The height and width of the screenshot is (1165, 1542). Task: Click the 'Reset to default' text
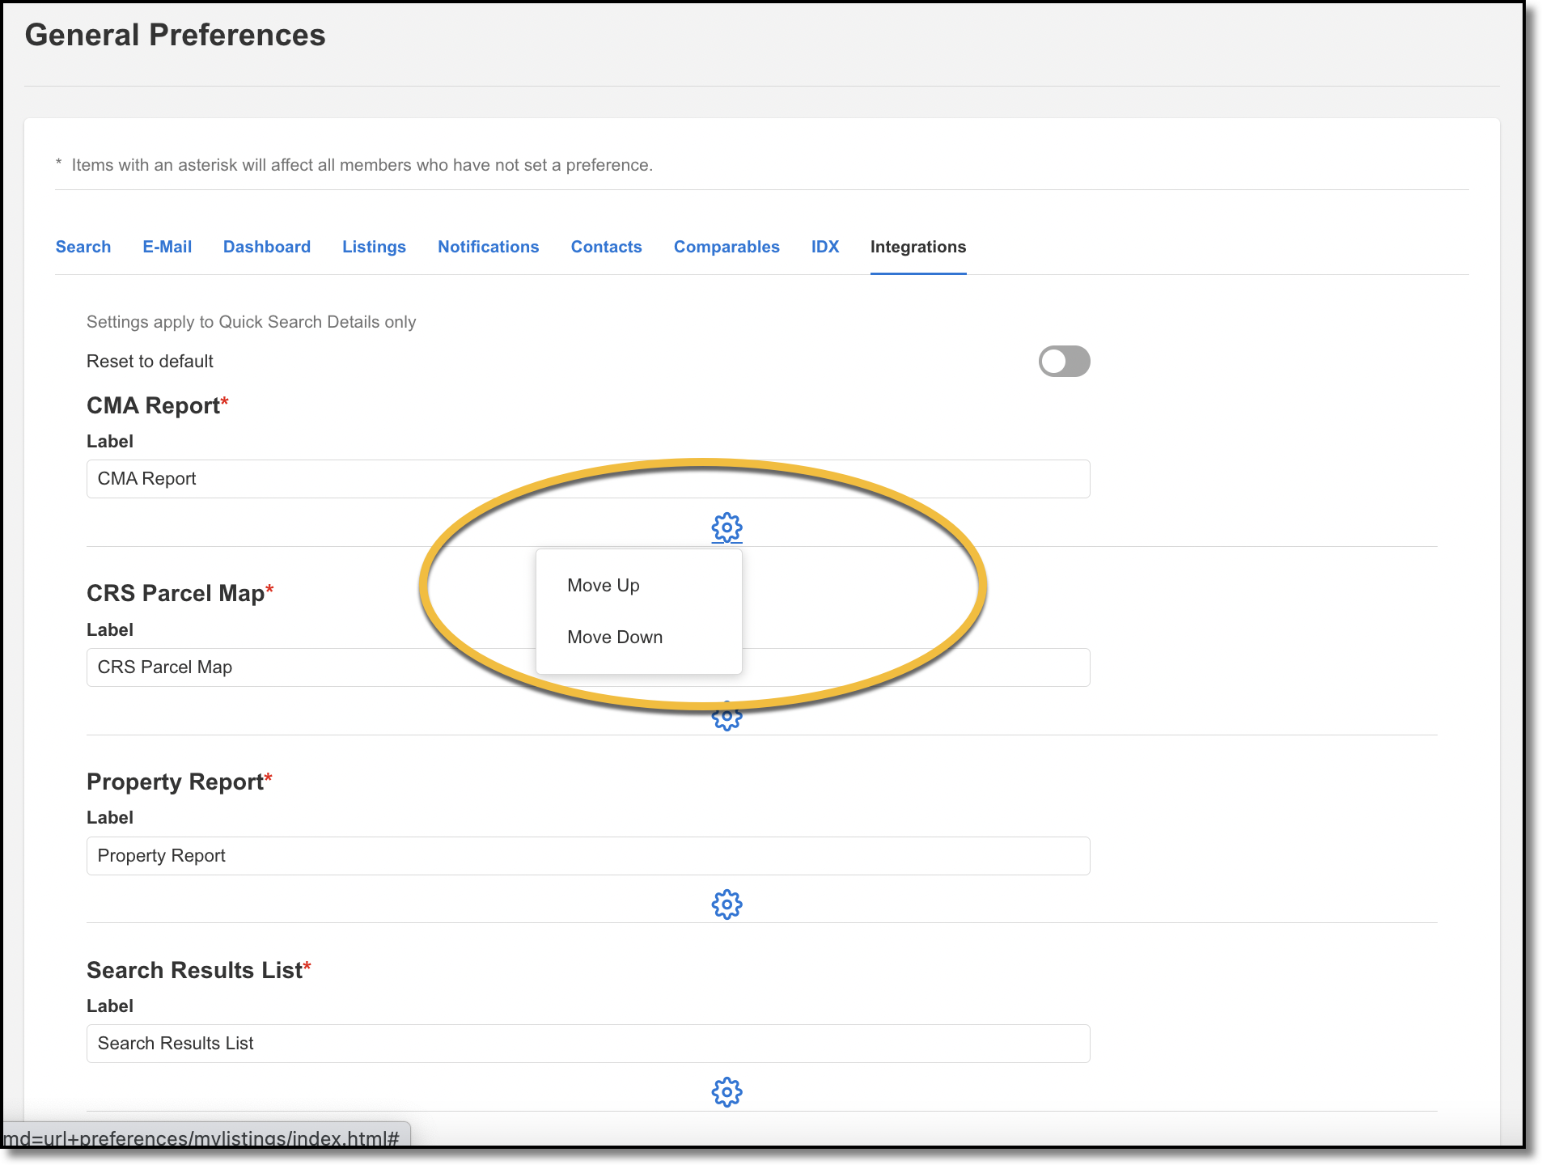click(x=150, y=362)
